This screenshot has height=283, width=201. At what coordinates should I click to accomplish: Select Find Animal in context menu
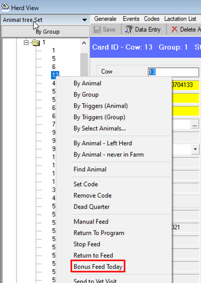pos(90,170)
